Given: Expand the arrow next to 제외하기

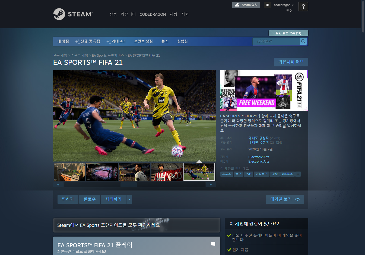Looking at the screenshot, I should pyautogui.click(x=129, y=199).
